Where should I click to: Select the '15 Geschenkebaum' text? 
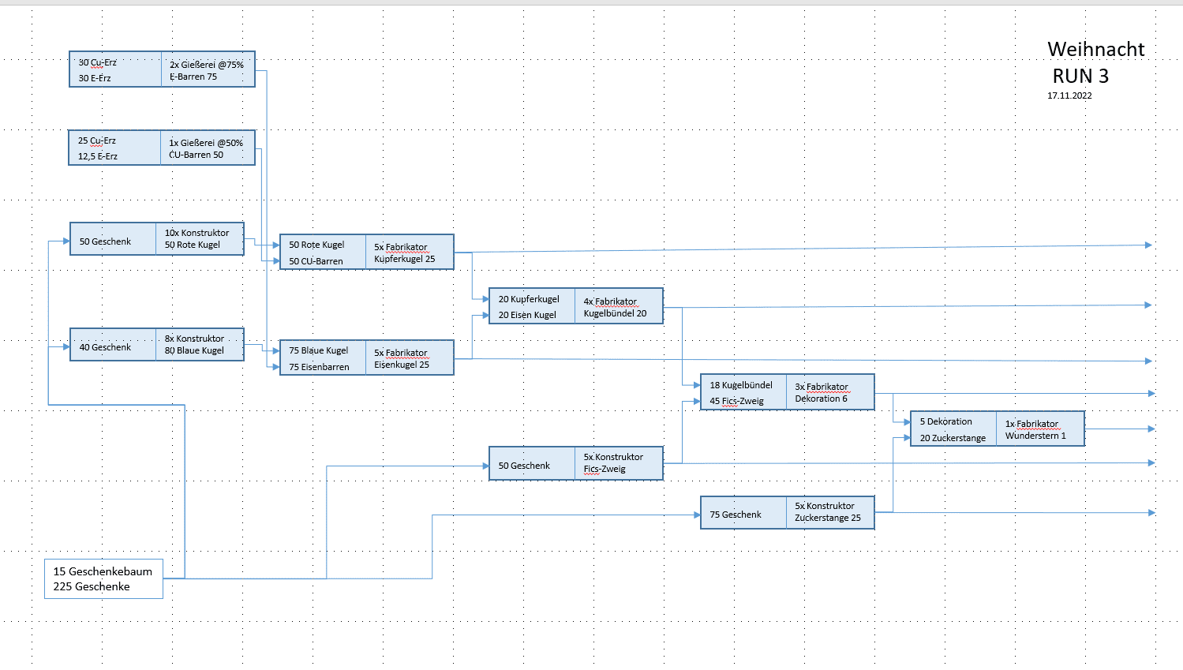[103, 571]
